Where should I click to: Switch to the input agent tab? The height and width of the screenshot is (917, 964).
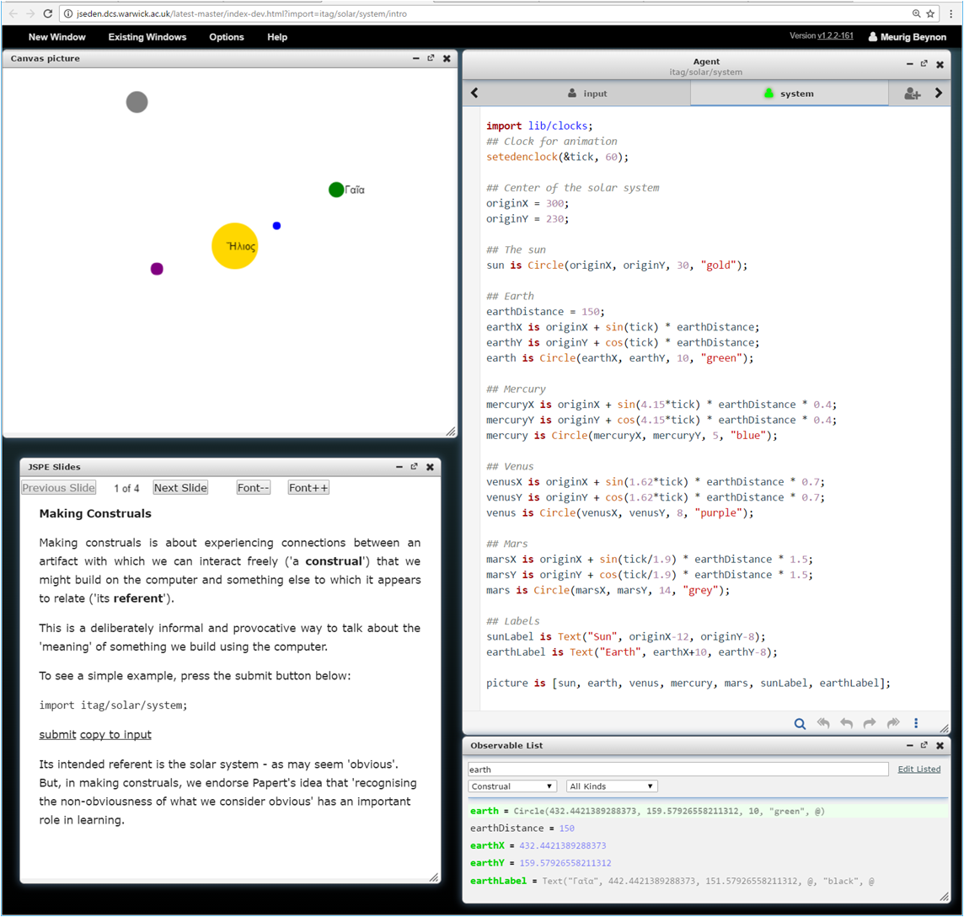pos(586,94)
